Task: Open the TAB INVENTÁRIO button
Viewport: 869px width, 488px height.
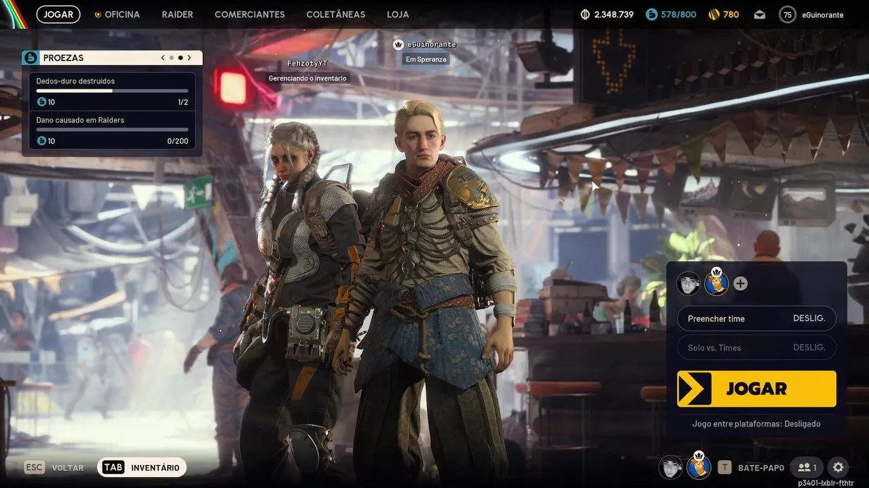Action: (142, 468)
